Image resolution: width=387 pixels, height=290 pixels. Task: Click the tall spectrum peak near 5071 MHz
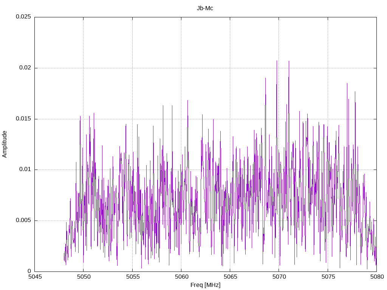289,62
